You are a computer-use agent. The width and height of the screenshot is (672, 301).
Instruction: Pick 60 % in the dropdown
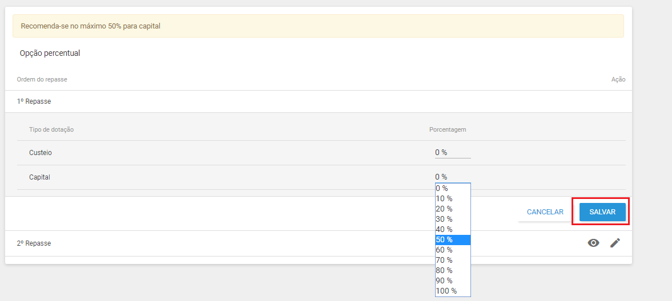point(453,250)
